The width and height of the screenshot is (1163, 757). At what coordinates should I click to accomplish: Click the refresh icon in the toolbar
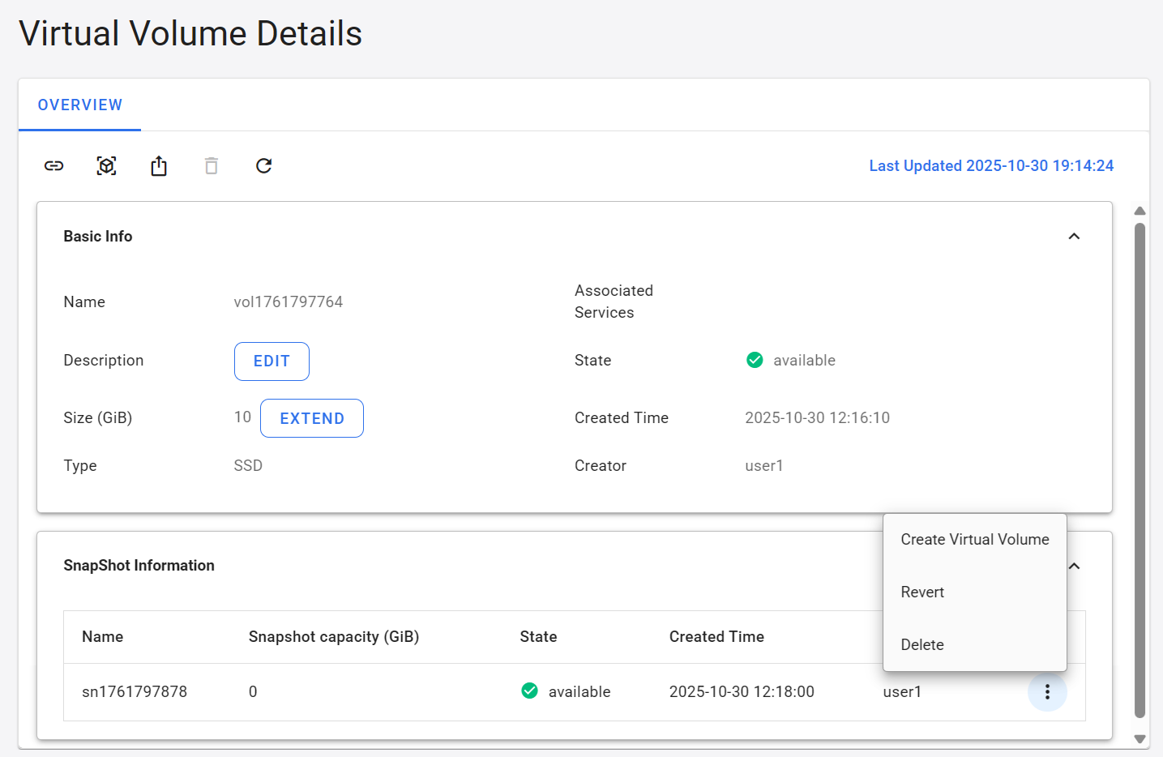tap(263, 165)
